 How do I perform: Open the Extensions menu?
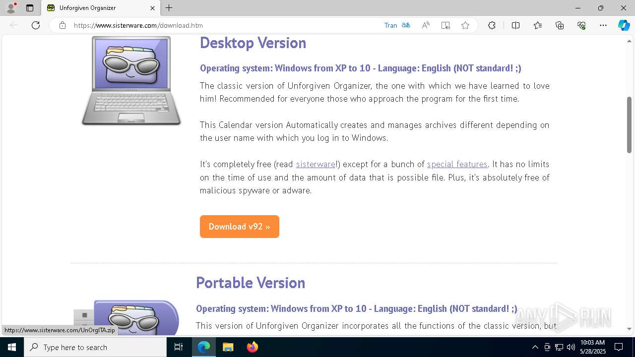[492, 25]
